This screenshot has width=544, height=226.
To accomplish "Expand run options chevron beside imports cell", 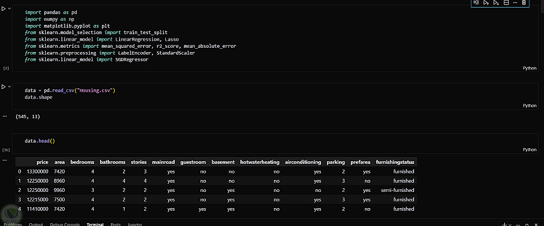I will click(x=9, y=9).
